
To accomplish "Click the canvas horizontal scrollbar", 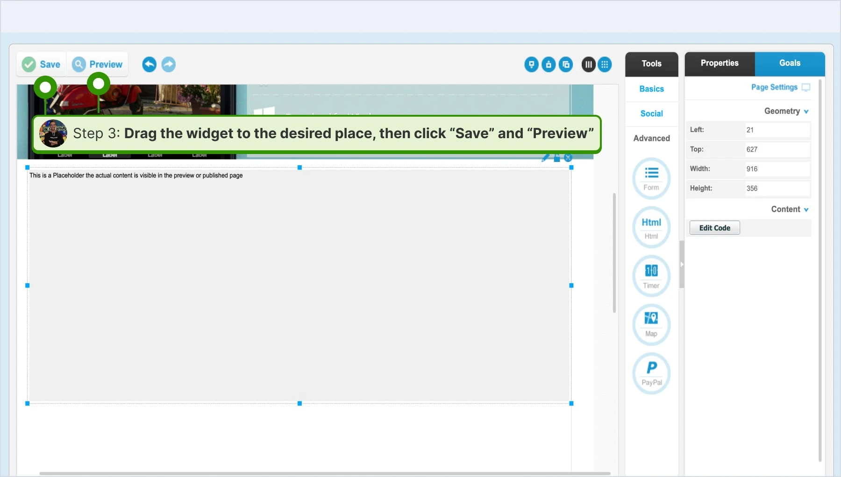I will [325, 473].
